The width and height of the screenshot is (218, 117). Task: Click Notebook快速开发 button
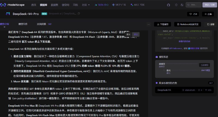pyautogui.click(x=187, y=24)
